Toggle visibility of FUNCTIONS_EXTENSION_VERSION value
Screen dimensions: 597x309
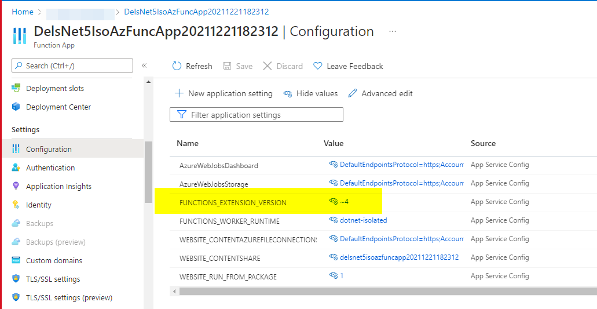[334, 202]
